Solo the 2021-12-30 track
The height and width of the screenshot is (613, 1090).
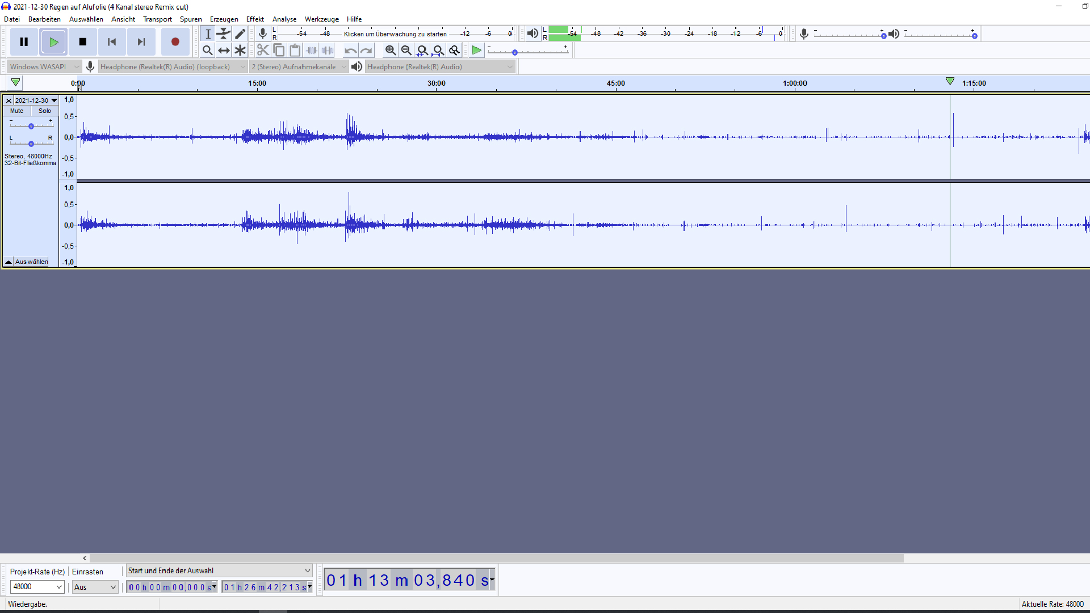(44, 111)
